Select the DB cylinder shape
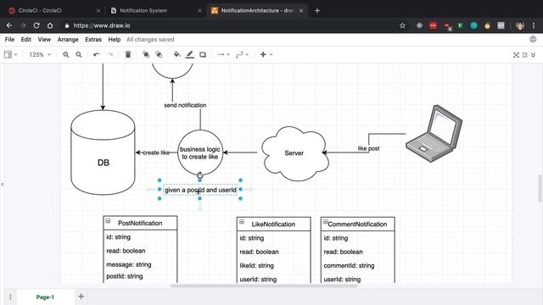This screenshot has width=543, height=305. tap(103, 152)
